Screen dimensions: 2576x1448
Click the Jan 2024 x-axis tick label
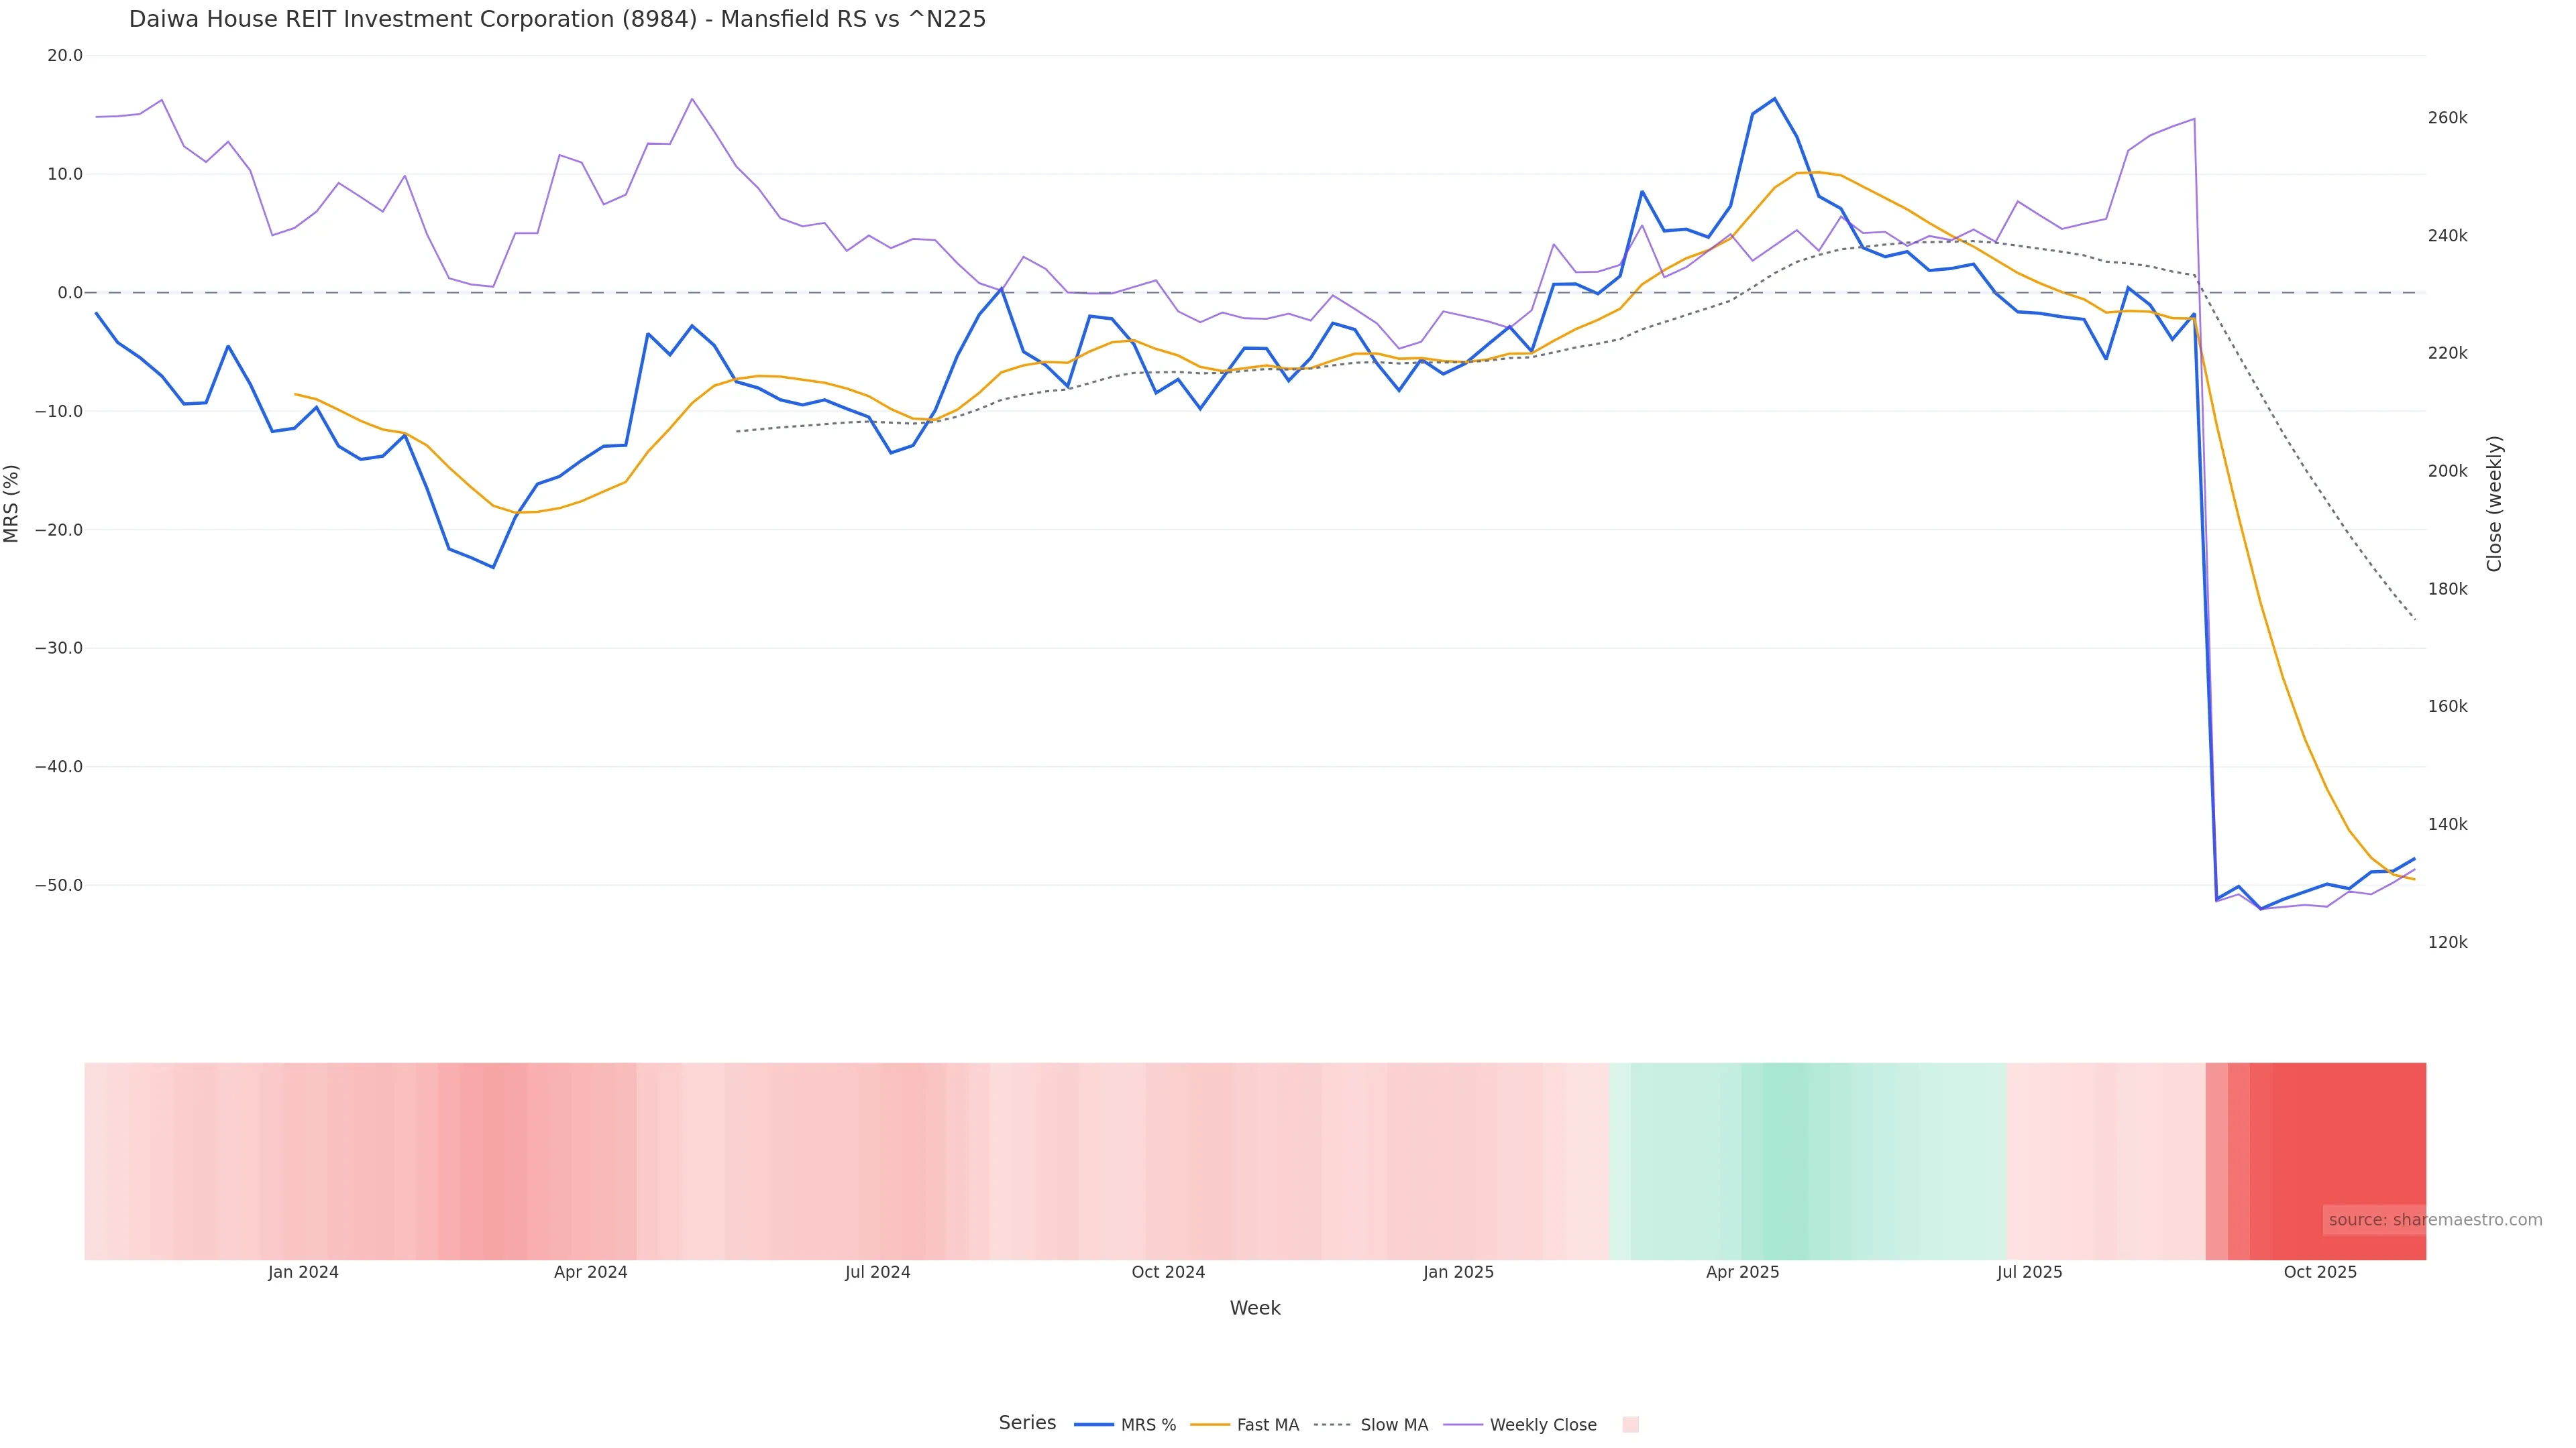(303, 1272)
